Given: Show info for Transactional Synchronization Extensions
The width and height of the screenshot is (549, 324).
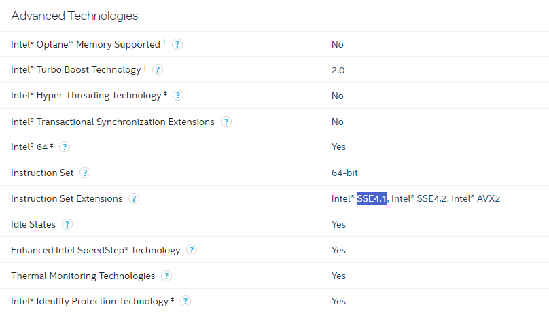Looking at the screenshot, I should tap(226, 122).
